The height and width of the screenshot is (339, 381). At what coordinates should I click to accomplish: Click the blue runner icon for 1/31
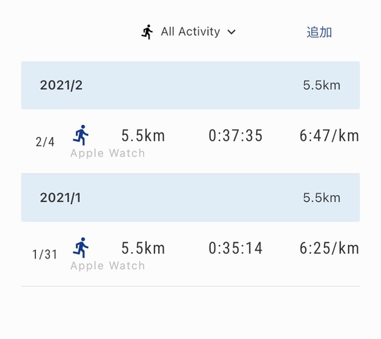(x=81, y=248)
